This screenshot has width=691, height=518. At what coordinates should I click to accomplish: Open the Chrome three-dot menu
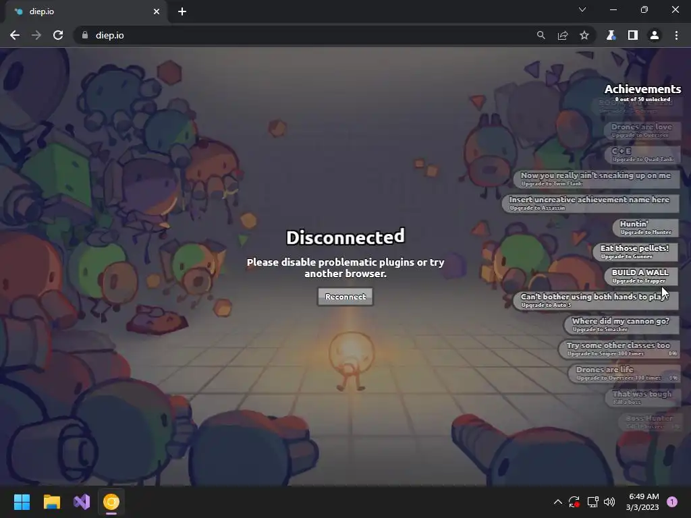tap(676, 35)
